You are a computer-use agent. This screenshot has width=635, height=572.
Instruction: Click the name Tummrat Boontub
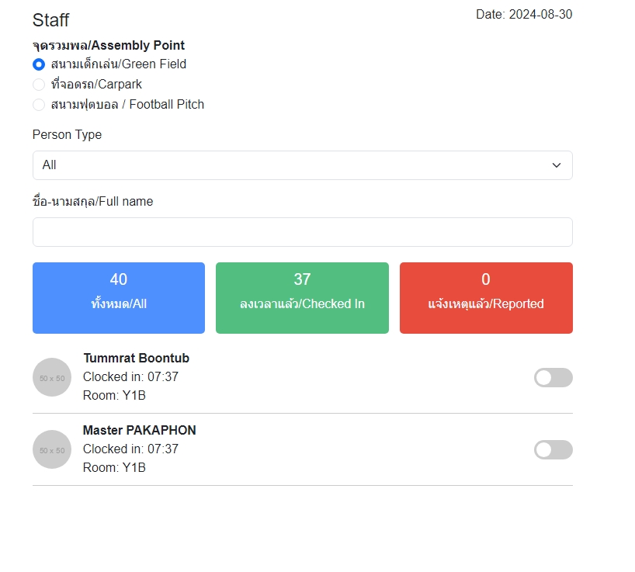coord(136,359)
